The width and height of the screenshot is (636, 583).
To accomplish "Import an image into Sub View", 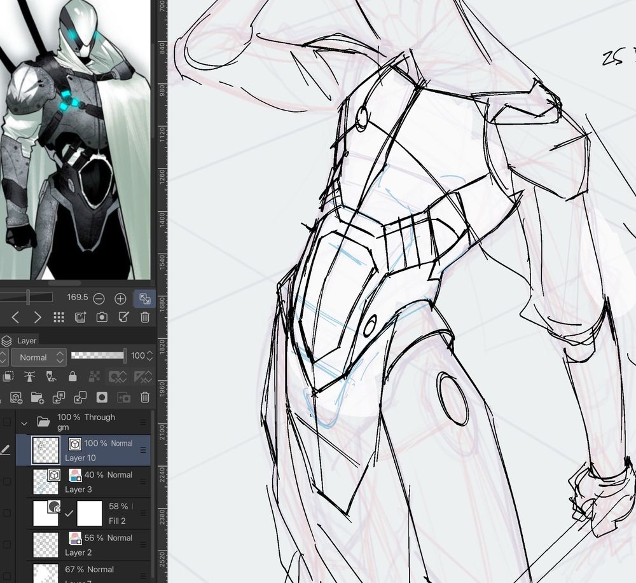I will (80, 317).
